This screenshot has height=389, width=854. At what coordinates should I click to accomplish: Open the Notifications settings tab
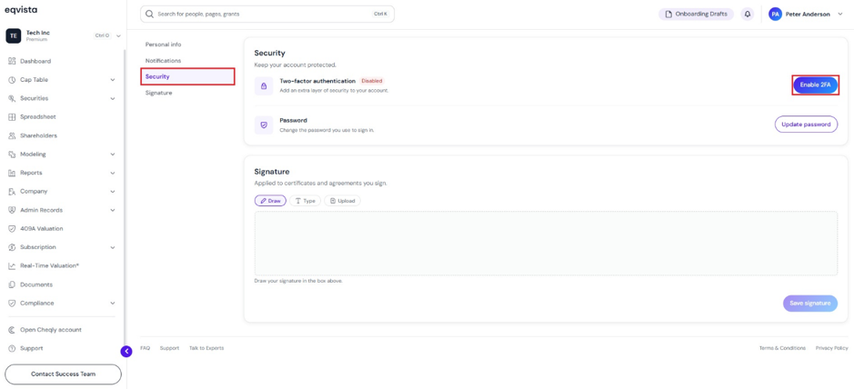pos(164,60)
